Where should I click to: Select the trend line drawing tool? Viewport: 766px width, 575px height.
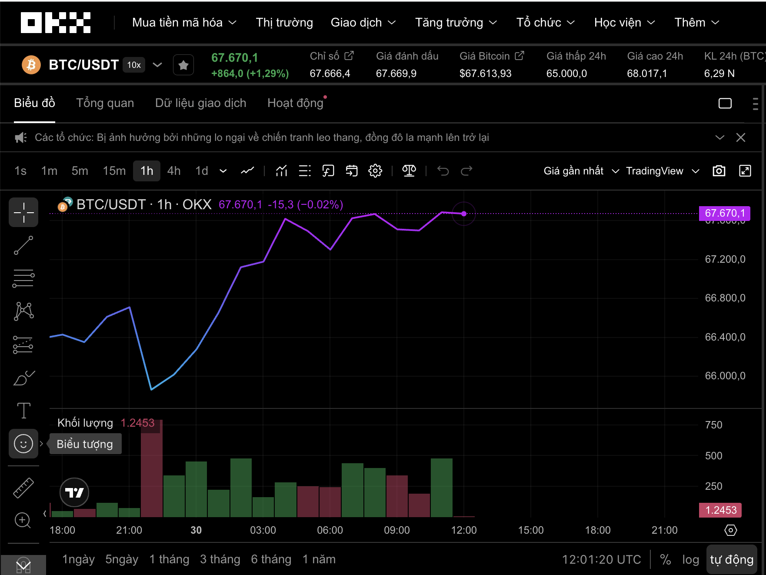pyautogui.click(x=23, y=245)
